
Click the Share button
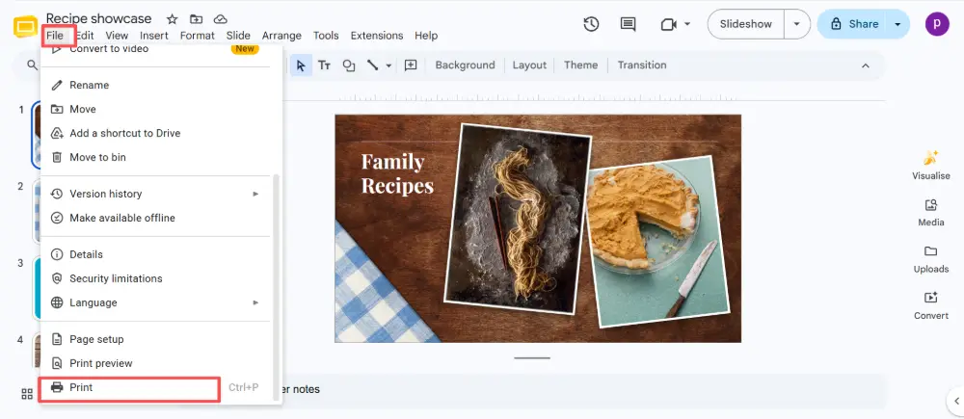click(x=854, y=24)
